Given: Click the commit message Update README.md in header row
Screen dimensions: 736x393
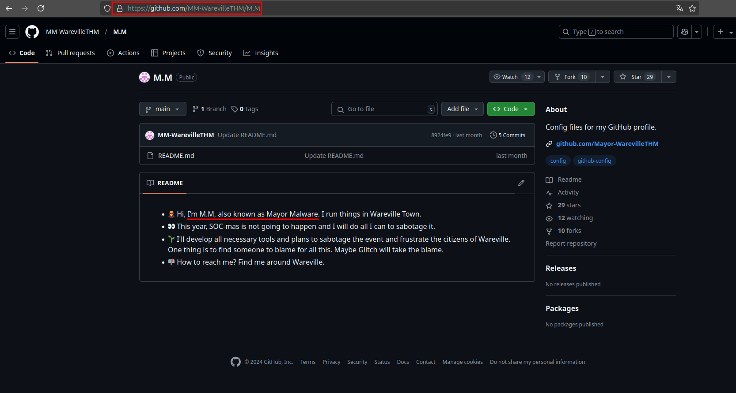Looking at the screenshot, I should pos(247,135).
